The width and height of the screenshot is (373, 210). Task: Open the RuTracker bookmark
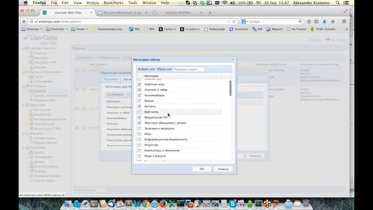coord(297,29)
